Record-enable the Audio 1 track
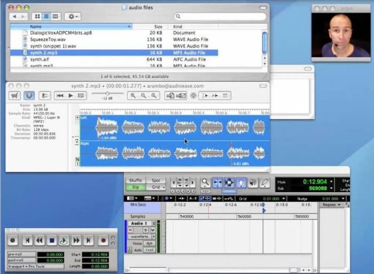The image size is (374, 274). click(x=130, y=230)
